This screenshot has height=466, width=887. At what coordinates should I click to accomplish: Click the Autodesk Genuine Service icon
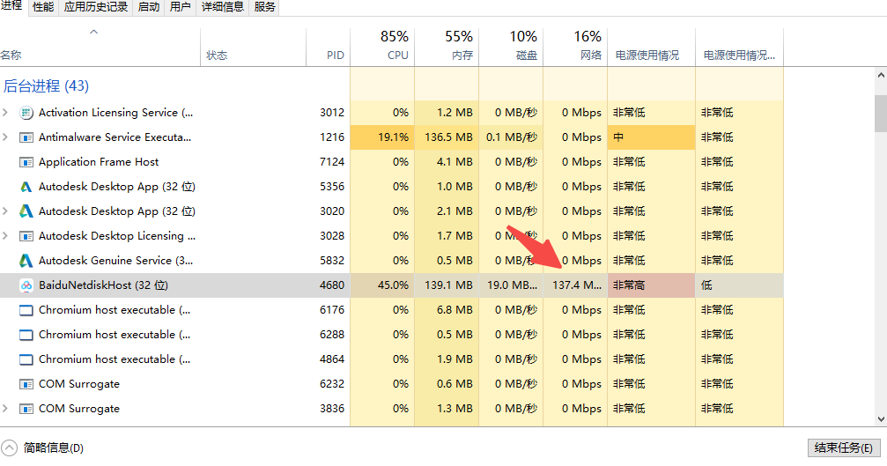[x=26, y=261]
